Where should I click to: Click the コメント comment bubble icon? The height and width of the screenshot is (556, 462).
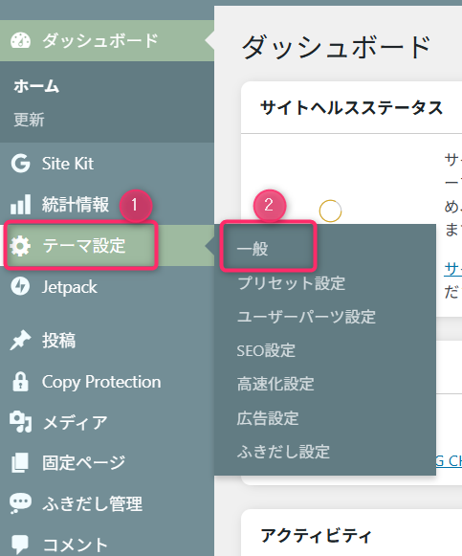pos(20,545)
